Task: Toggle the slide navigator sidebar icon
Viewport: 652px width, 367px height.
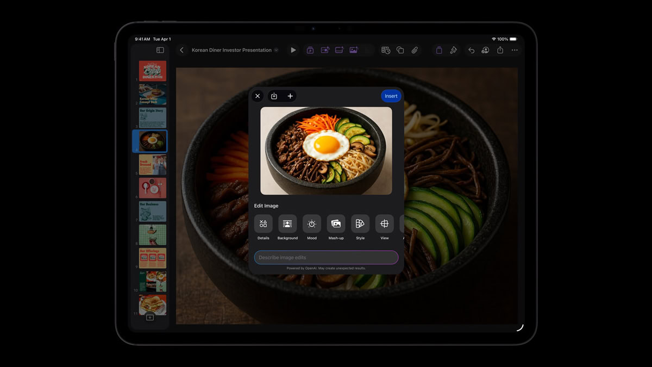Action: (160, 49)
